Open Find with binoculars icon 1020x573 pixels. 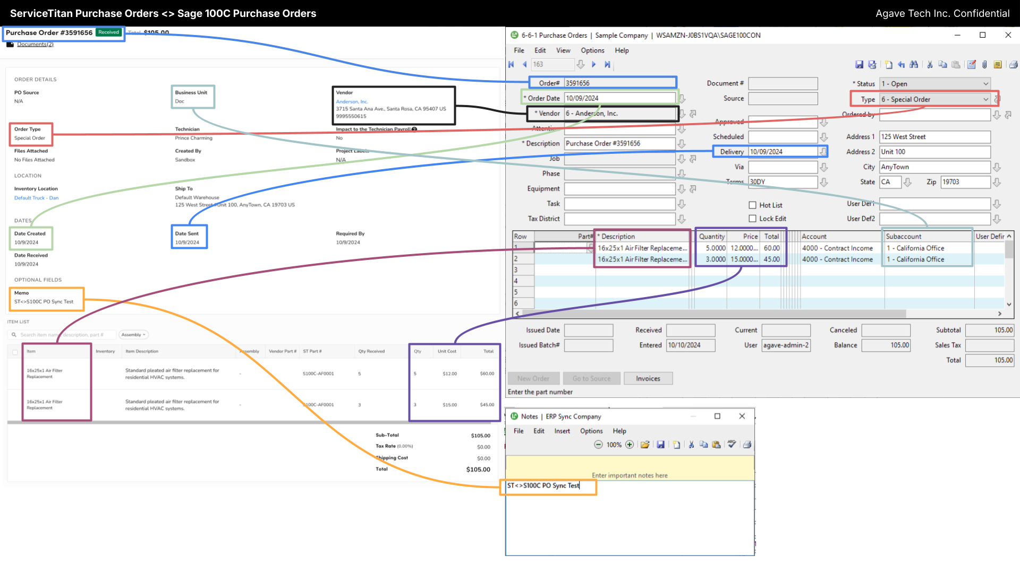point(914,65)
